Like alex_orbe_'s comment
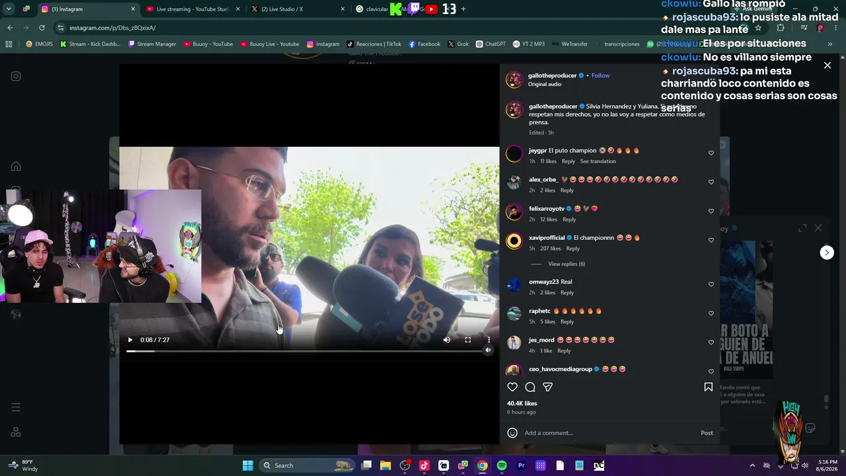 point(711,182)
